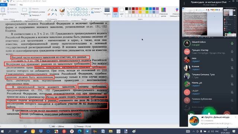Open the Select (Выделить) dropdown arrow
The width and height of the screenshot is (238, 134).
[x=24, y=16]
